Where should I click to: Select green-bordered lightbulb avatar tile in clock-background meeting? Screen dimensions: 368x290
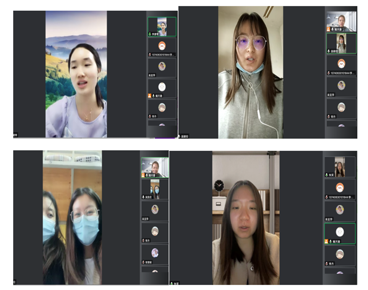coord(339,232)
